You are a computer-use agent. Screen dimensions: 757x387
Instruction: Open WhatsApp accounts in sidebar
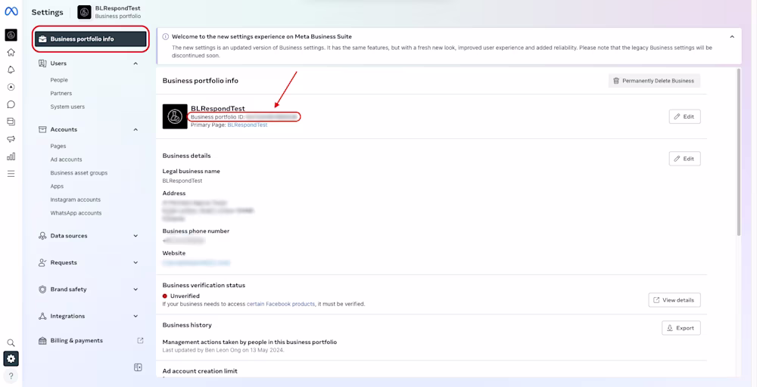(76, 213)
